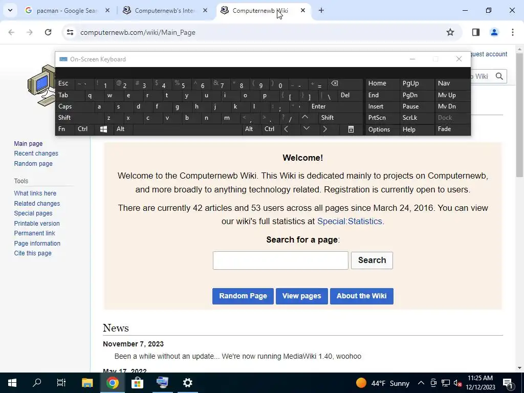Open the Chrome three-dot menu

pyautogui.click(x=512, y=32)
